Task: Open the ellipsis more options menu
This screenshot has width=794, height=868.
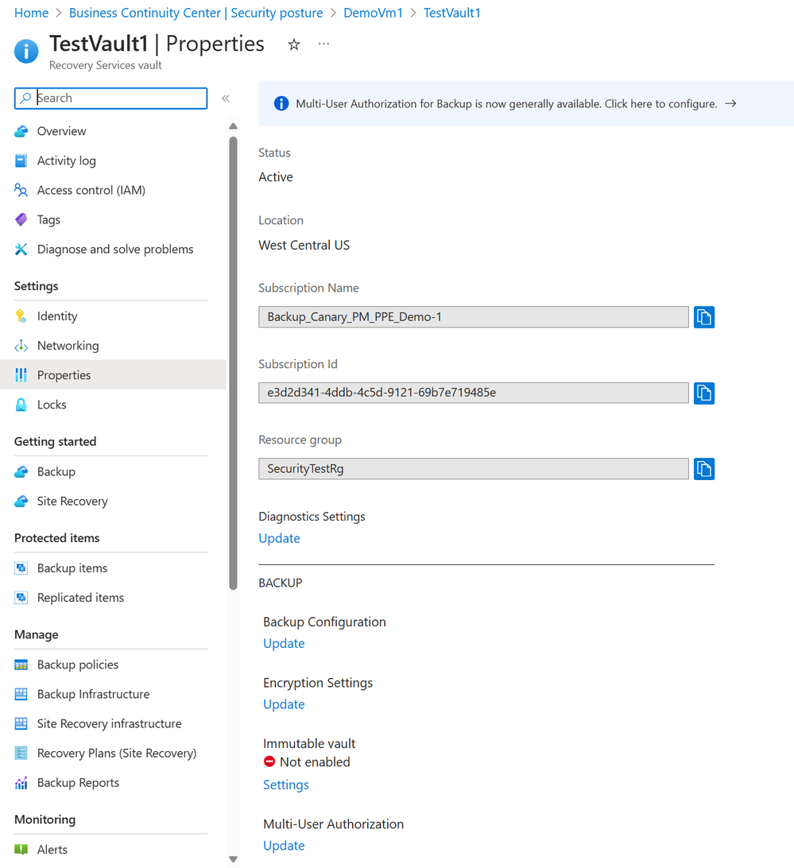Action: (x=324, y=44)
